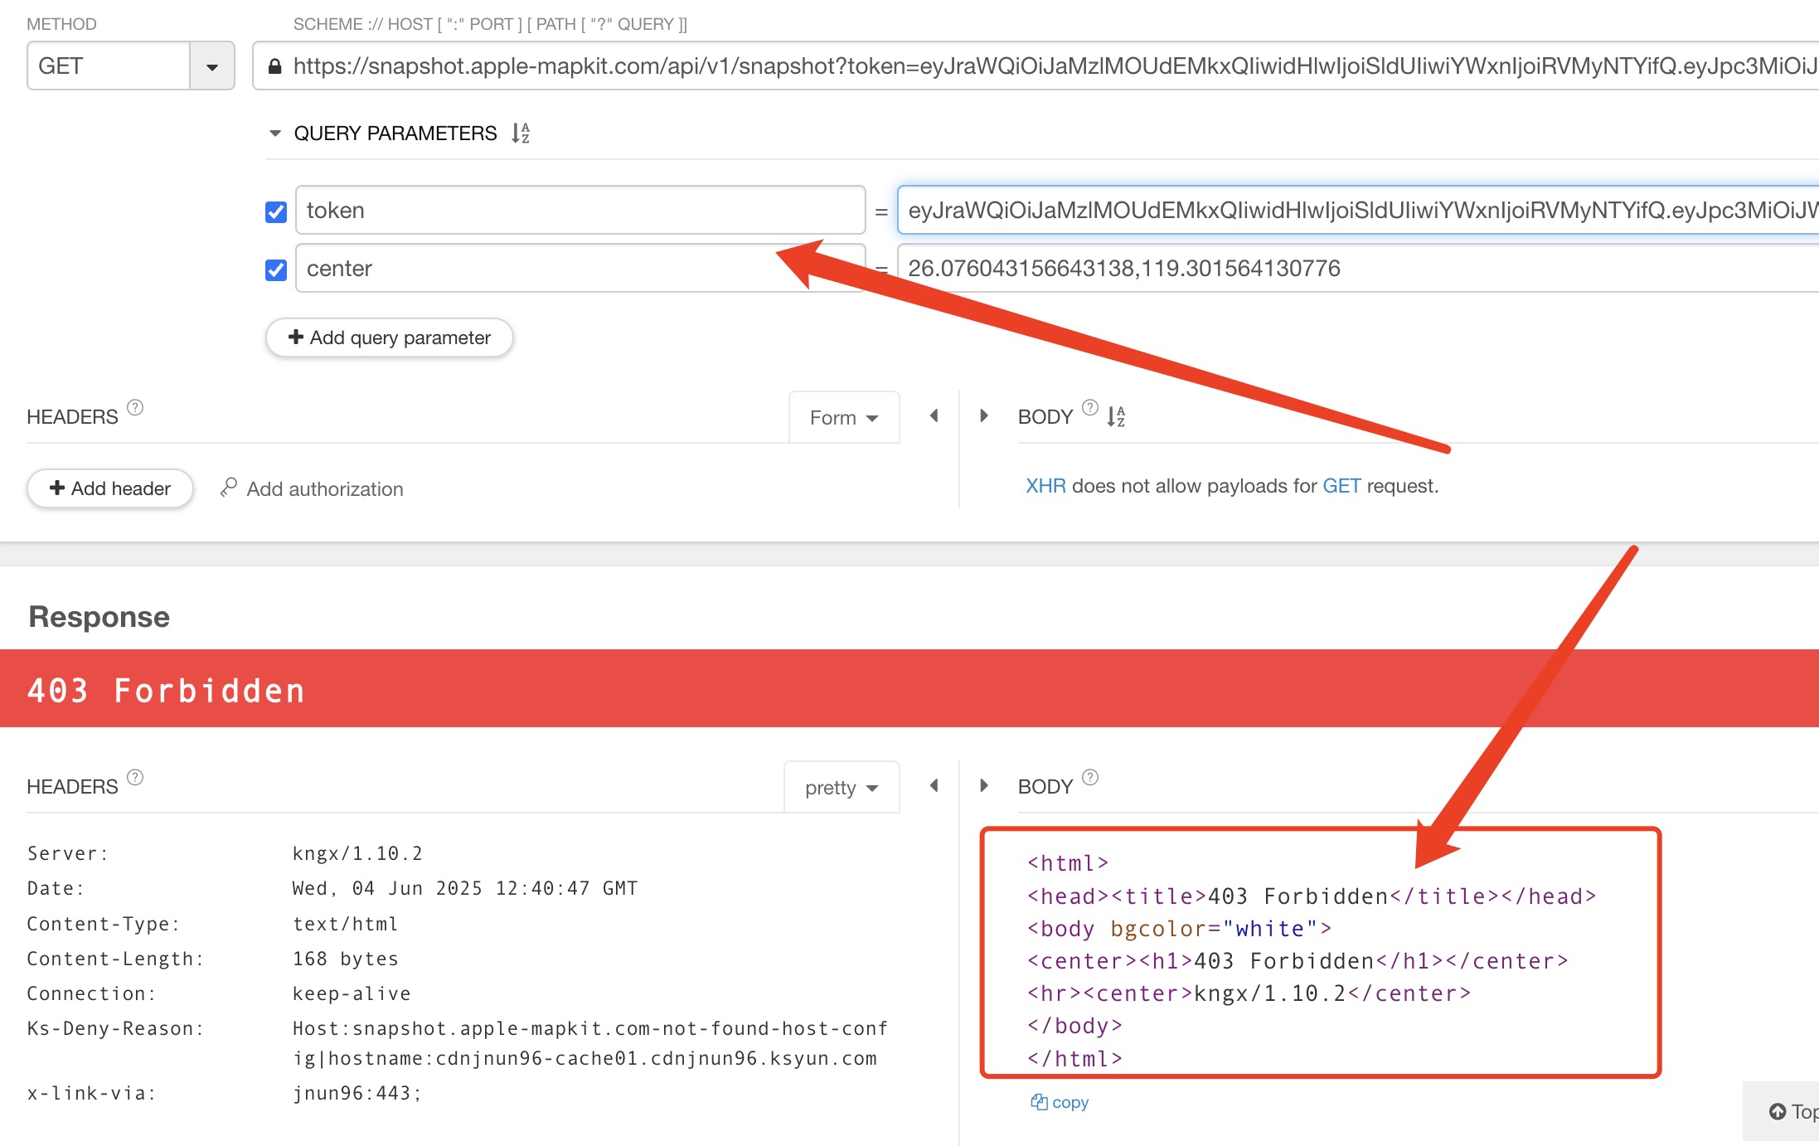Open the HTTP method dropdown arrow
This screenshot has height=1146, width=1819.
click(x=212, y=66)
